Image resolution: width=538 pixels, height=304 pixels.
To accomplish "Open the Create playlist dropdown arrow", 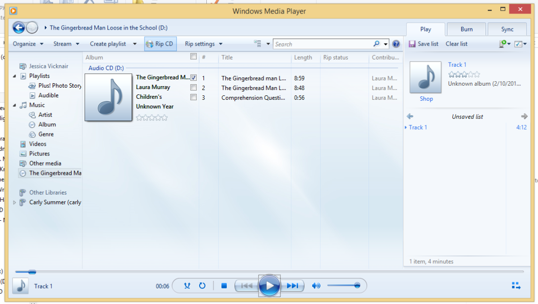I will point(134,44).
